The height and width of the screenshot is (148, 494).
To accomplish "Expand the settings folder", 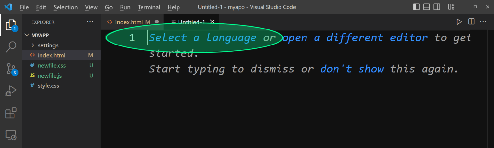I will (61, 45).
